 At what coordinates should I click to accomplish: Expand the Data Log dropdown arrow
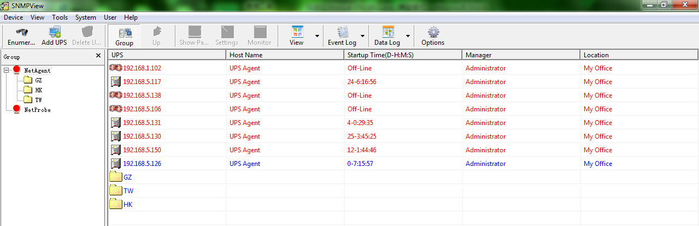pyautogui.click(x=408, y=36)
